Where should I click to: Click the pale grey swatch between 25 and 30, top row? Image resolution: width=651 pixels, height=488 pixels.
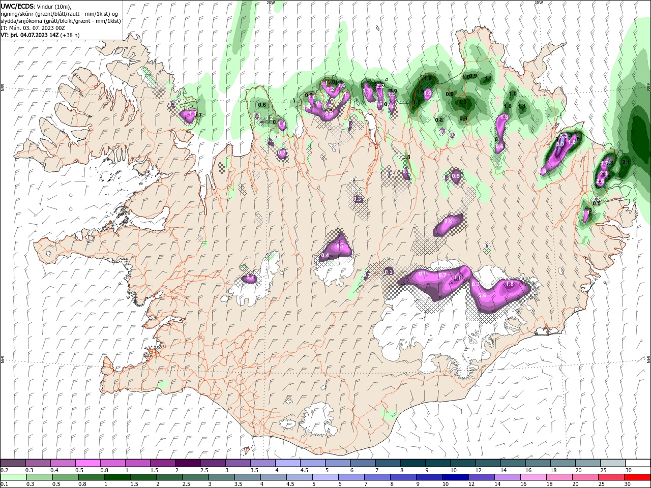click(x=612, y=463)
